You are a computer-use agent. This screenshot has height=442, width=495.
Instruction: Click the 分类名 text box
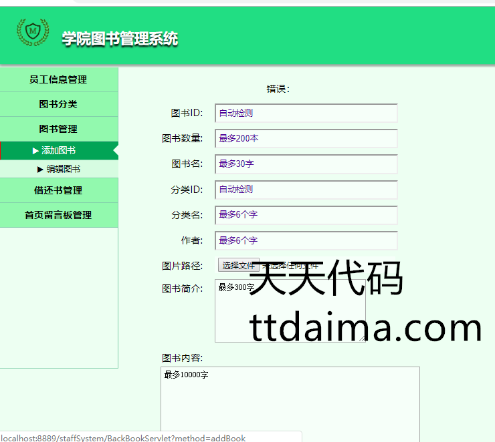pos(306,214)
